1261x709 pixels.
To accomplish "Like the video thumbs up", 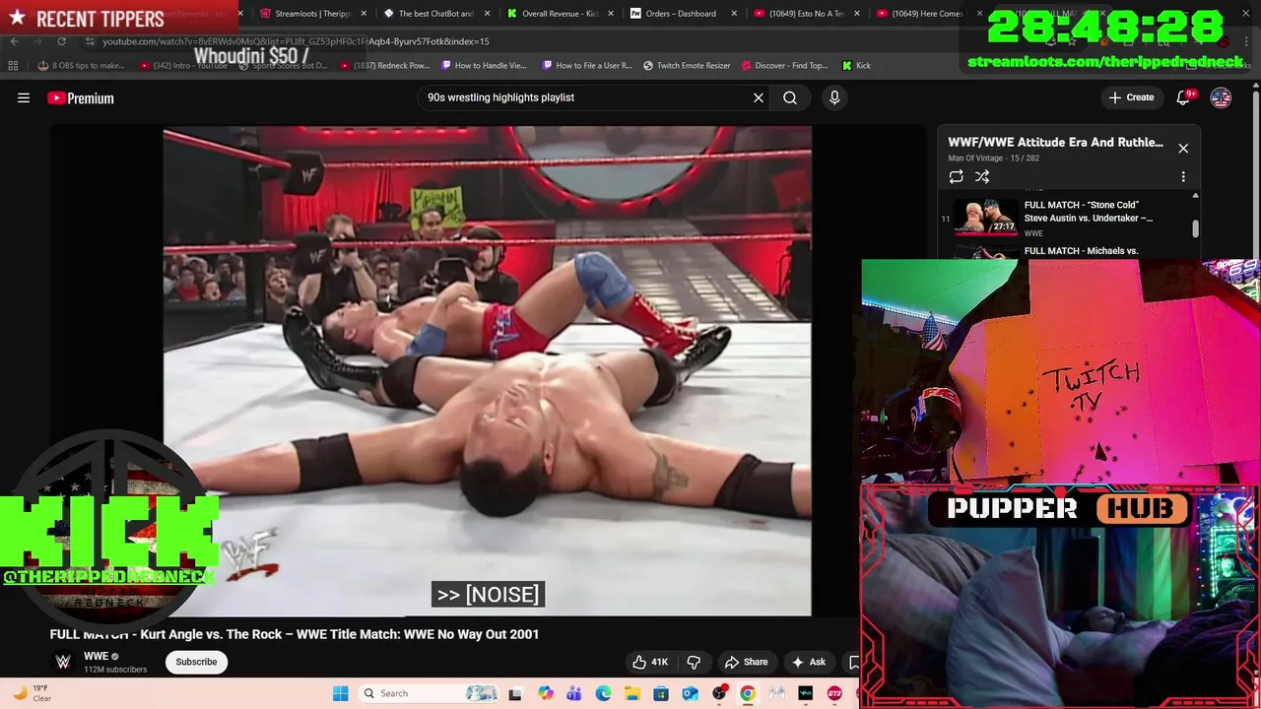I will pos(650,662).
